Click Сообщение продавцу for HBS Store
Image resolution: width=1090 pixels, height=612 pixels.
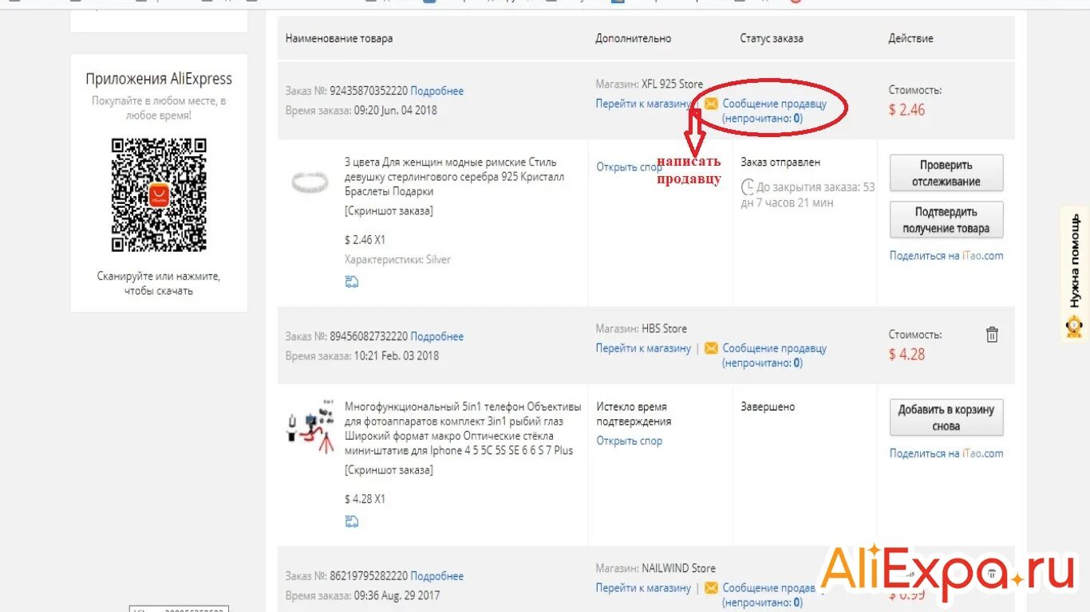point(774,348)
